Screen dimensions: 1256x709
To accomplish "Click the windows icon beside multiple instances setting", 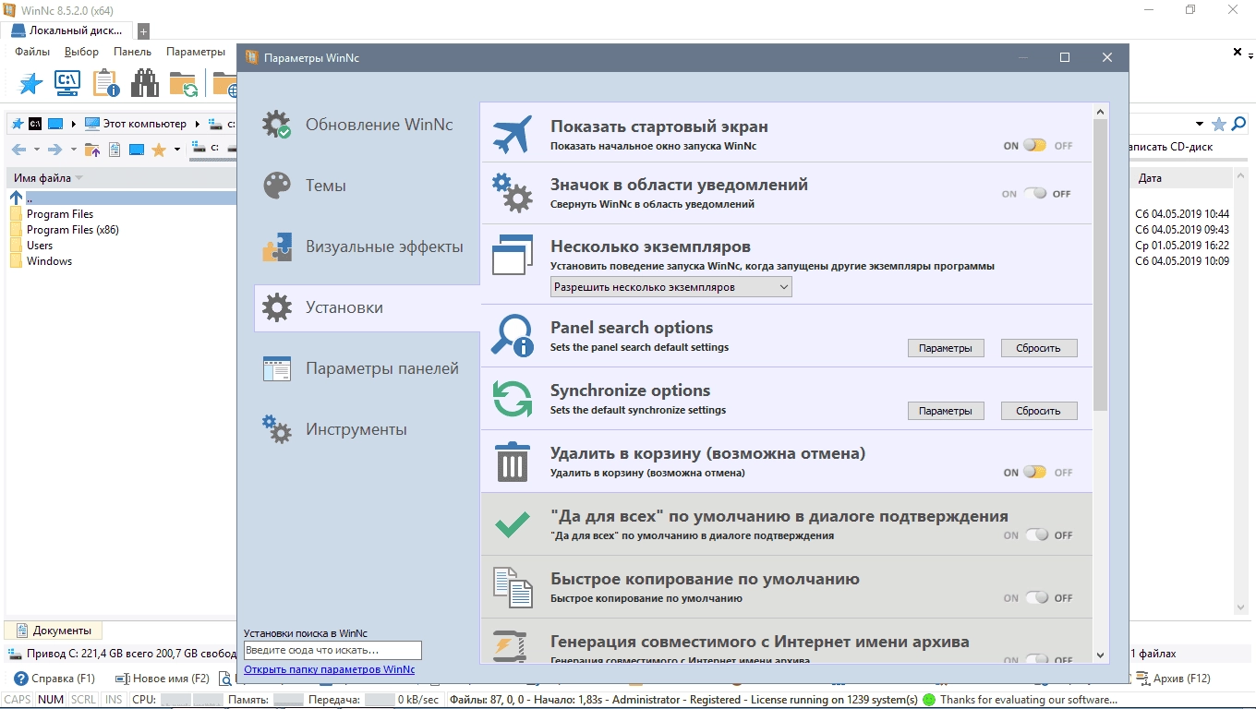I will pyautogui.click(x=513, y=254).
